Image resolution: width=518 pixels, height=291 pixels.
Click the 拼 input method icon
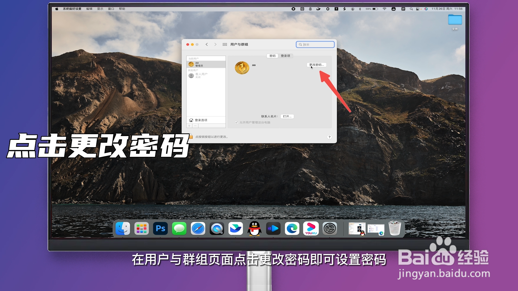pyautogui.click(x=403, y=9)
